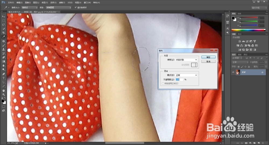Toggle type layer filter
This screenshot has width=269, height=145.
click(254, 58)
